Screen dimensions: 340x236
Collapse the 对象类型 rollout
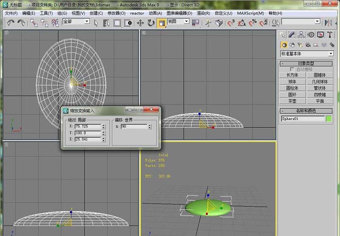coord(307,63)
